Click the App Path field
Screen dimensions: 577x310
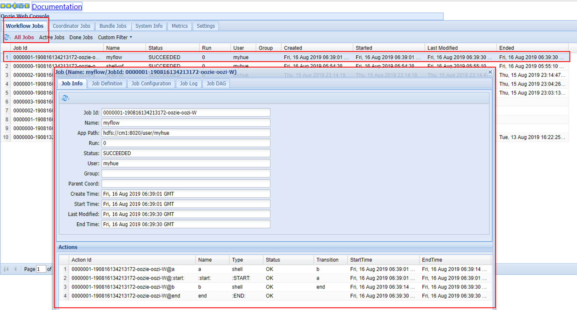[x=186, y=133]
